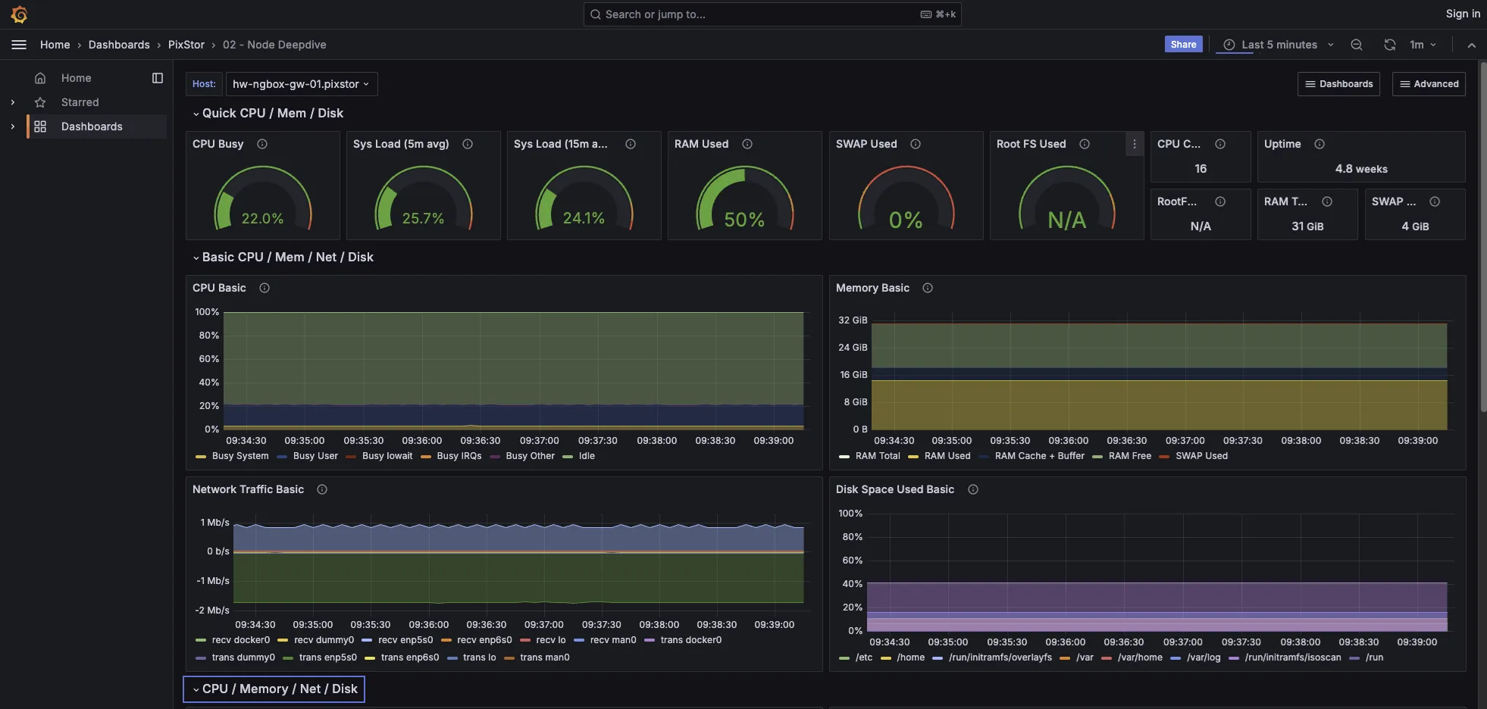Toggle the Busy User legend series
Image resolution: width=1487 pixels, height=709 pixels.
point(315,456)
